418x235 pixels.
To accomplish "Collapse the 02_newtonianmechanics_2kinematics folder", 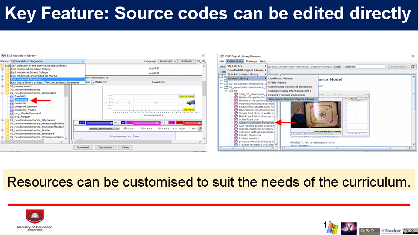I will [x=2, y=93].
